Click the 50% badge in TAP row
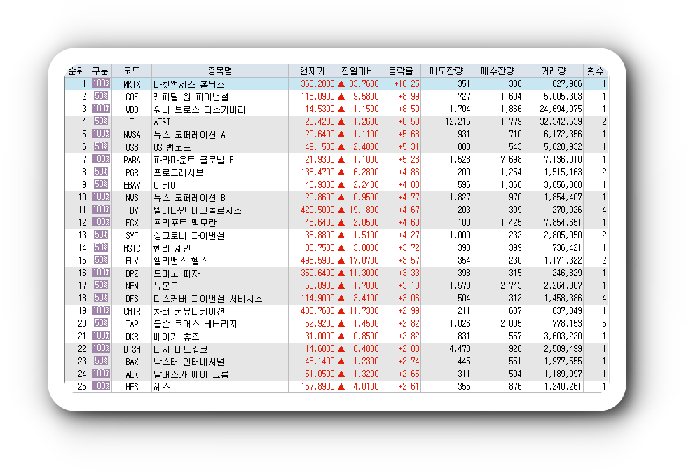Screen dimensions: 686x471 point(101,322)
